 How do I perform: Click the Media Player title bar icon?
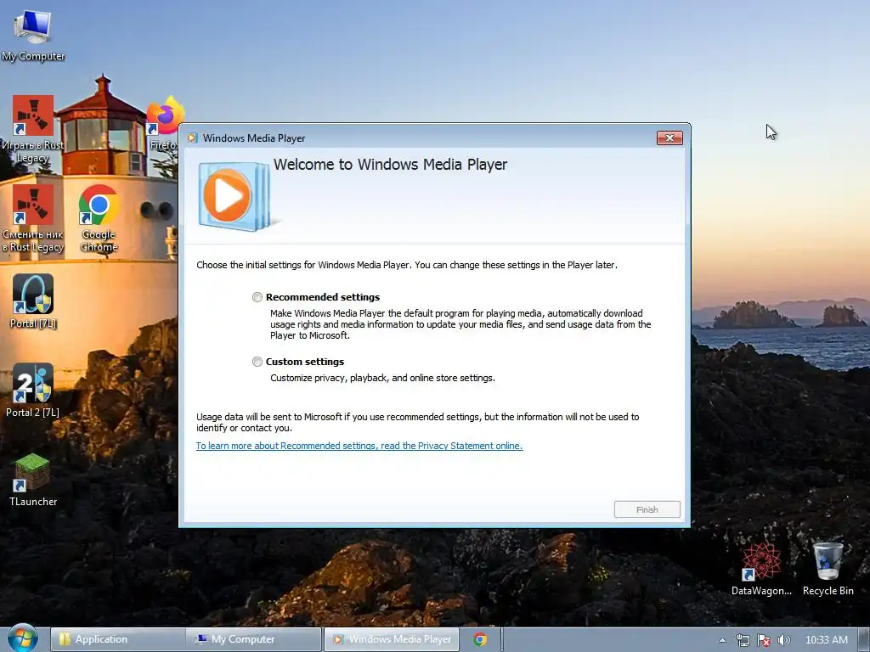point(192,138)
